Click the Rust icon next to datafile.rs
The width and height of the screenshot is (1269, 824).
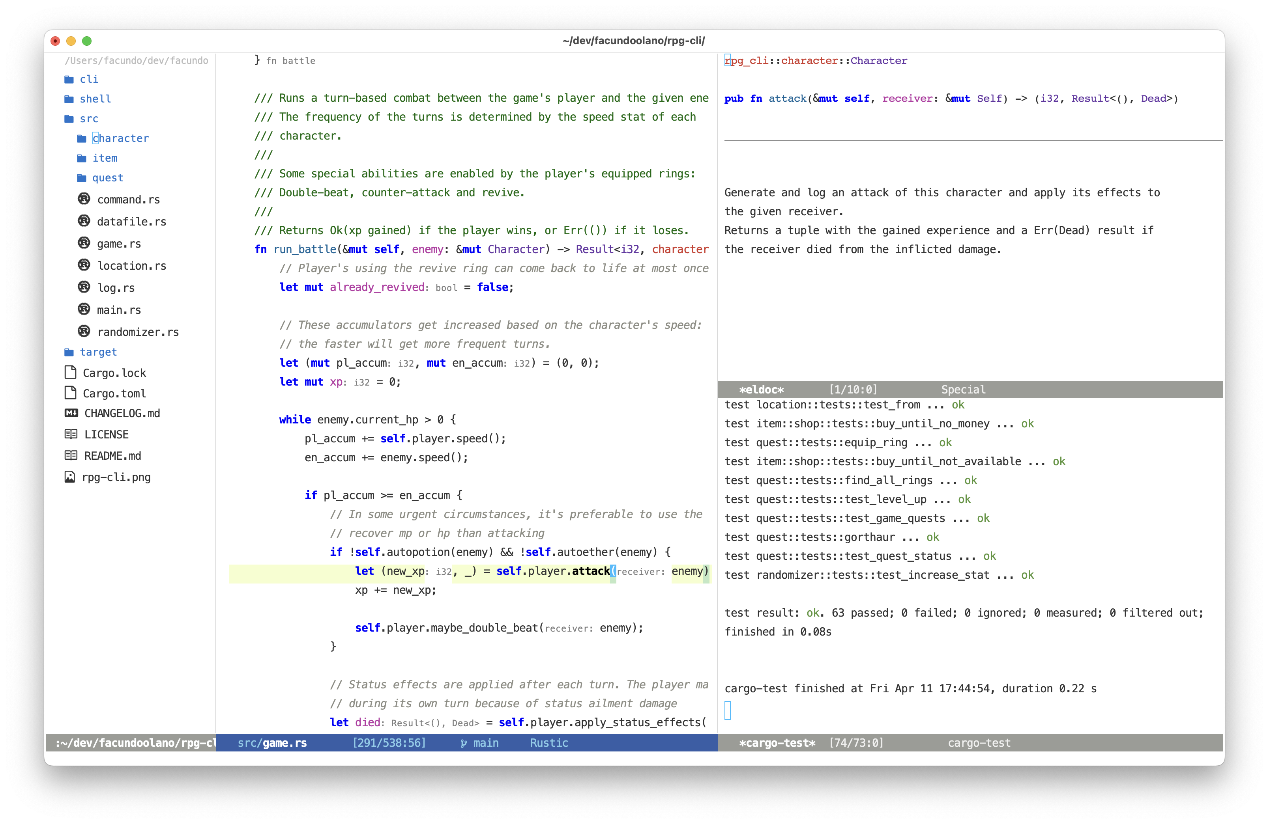pos(84,221)
